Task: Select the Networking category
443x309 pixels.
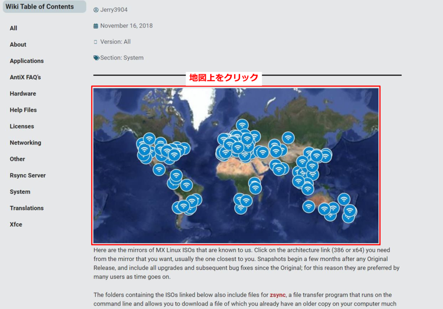Action: pos(26,143)
